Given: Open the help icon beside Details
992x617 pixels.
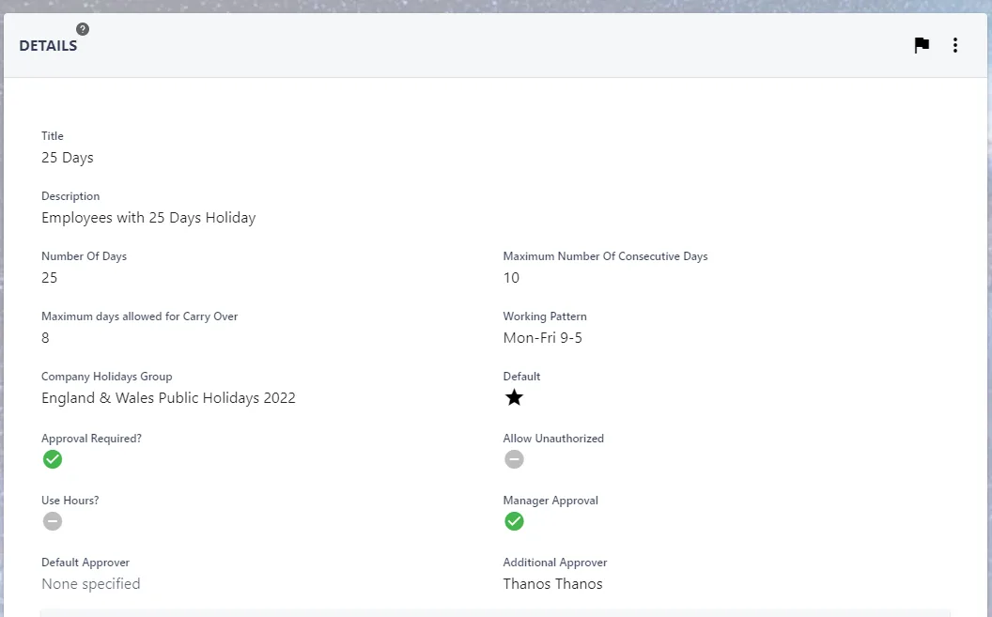Looking at the screenshot, I should point(83,29).
